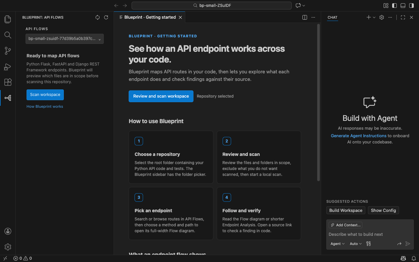Open Generate Agent Instructions link
Screen dimensions: 419x262
tap(358, 136)
